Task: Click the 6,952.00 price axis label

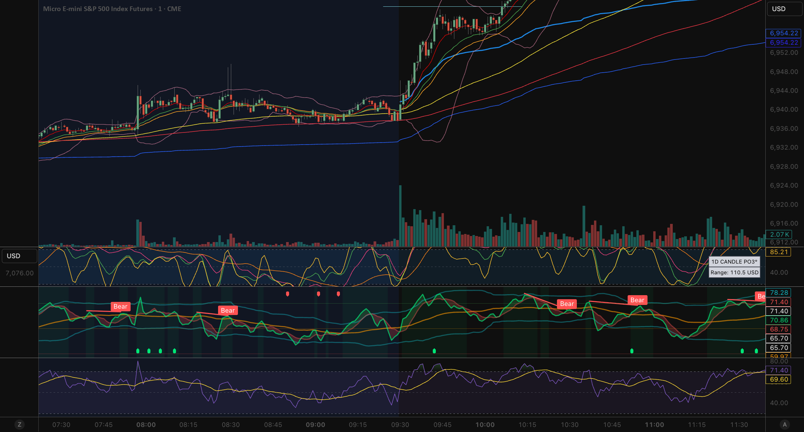Action: coord(784,53)
